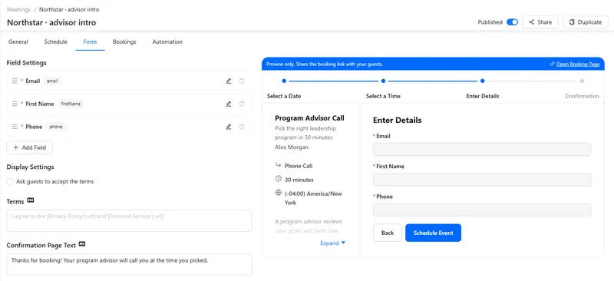Click the 'firstName' field key tag
Viewport: 614px width, 281px height.
71,104
